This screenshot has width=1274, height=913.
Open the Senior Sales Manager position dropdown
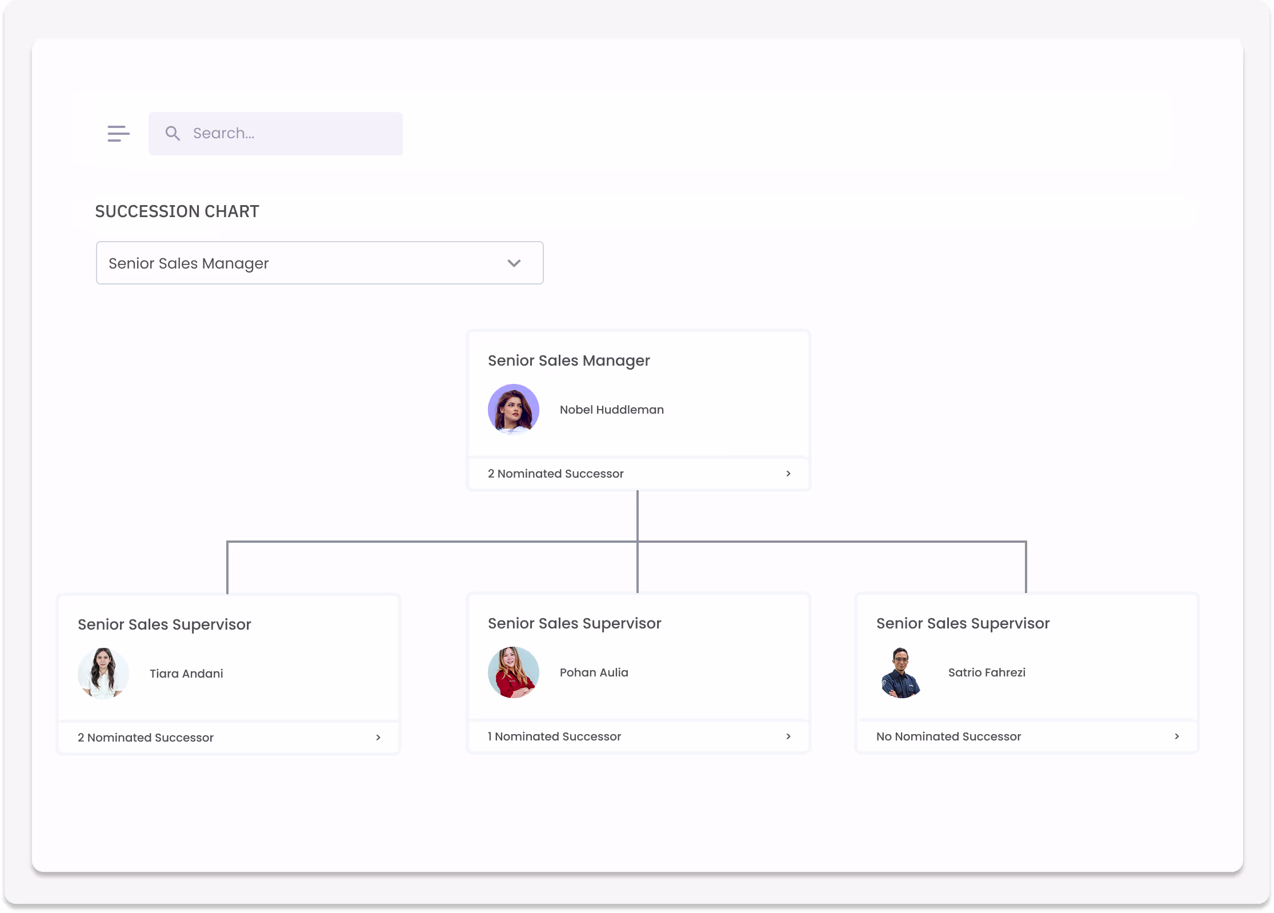[x=319, y=263]
